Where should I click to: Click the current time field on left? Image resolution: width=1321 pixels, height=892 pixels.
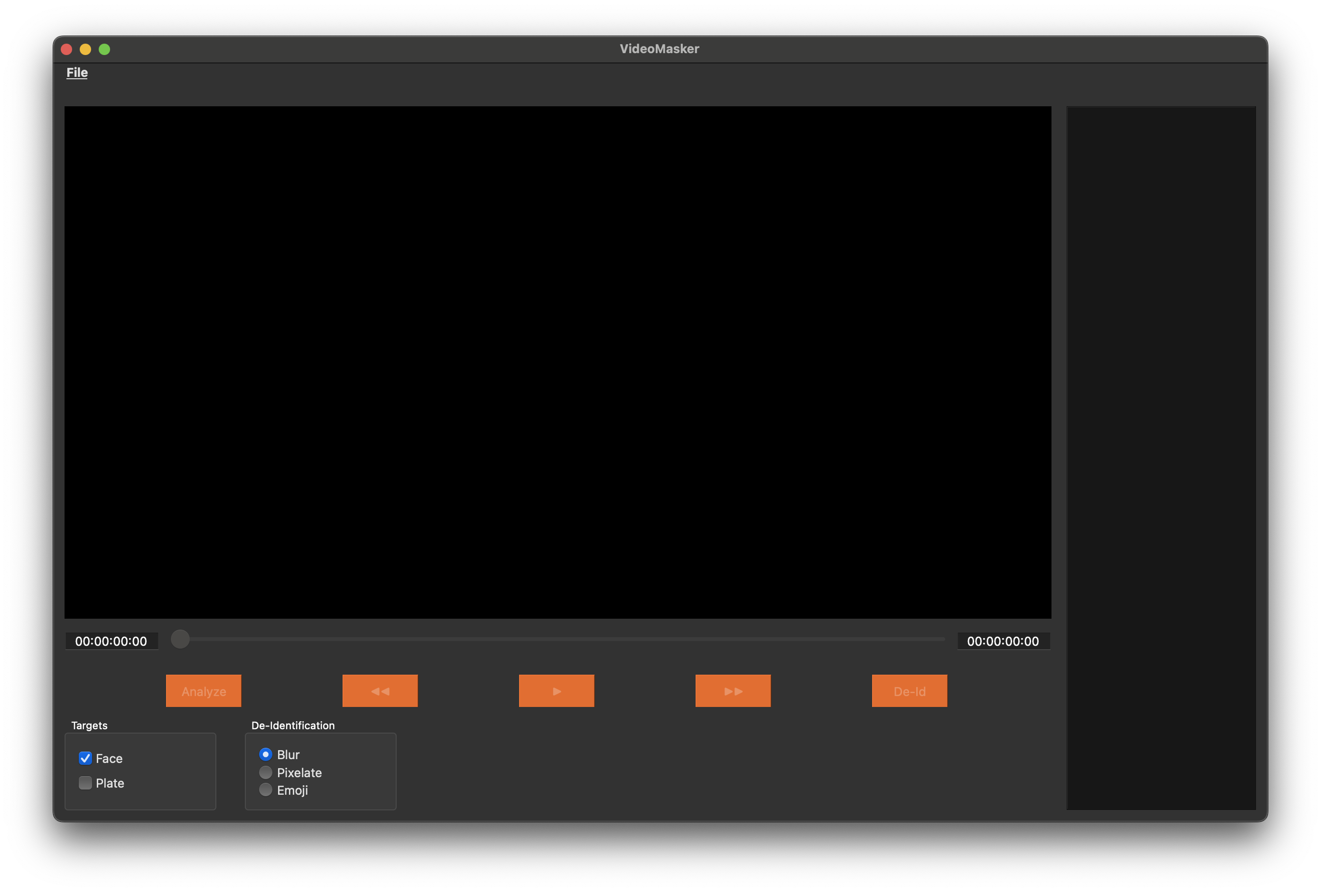point(112,641)
